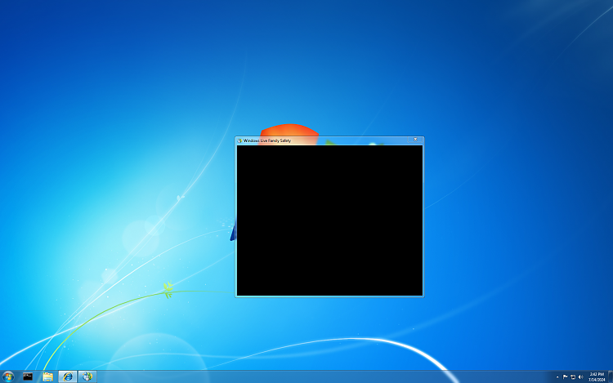Open Action Center flag icon in tray
Image resolution: width=613 pixels, height=383 pixels.
pos(565,377)
